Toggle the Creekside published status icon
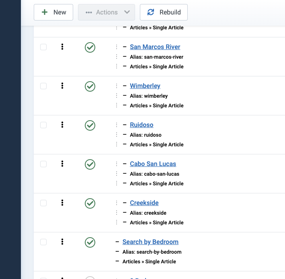 pos(90,203)
